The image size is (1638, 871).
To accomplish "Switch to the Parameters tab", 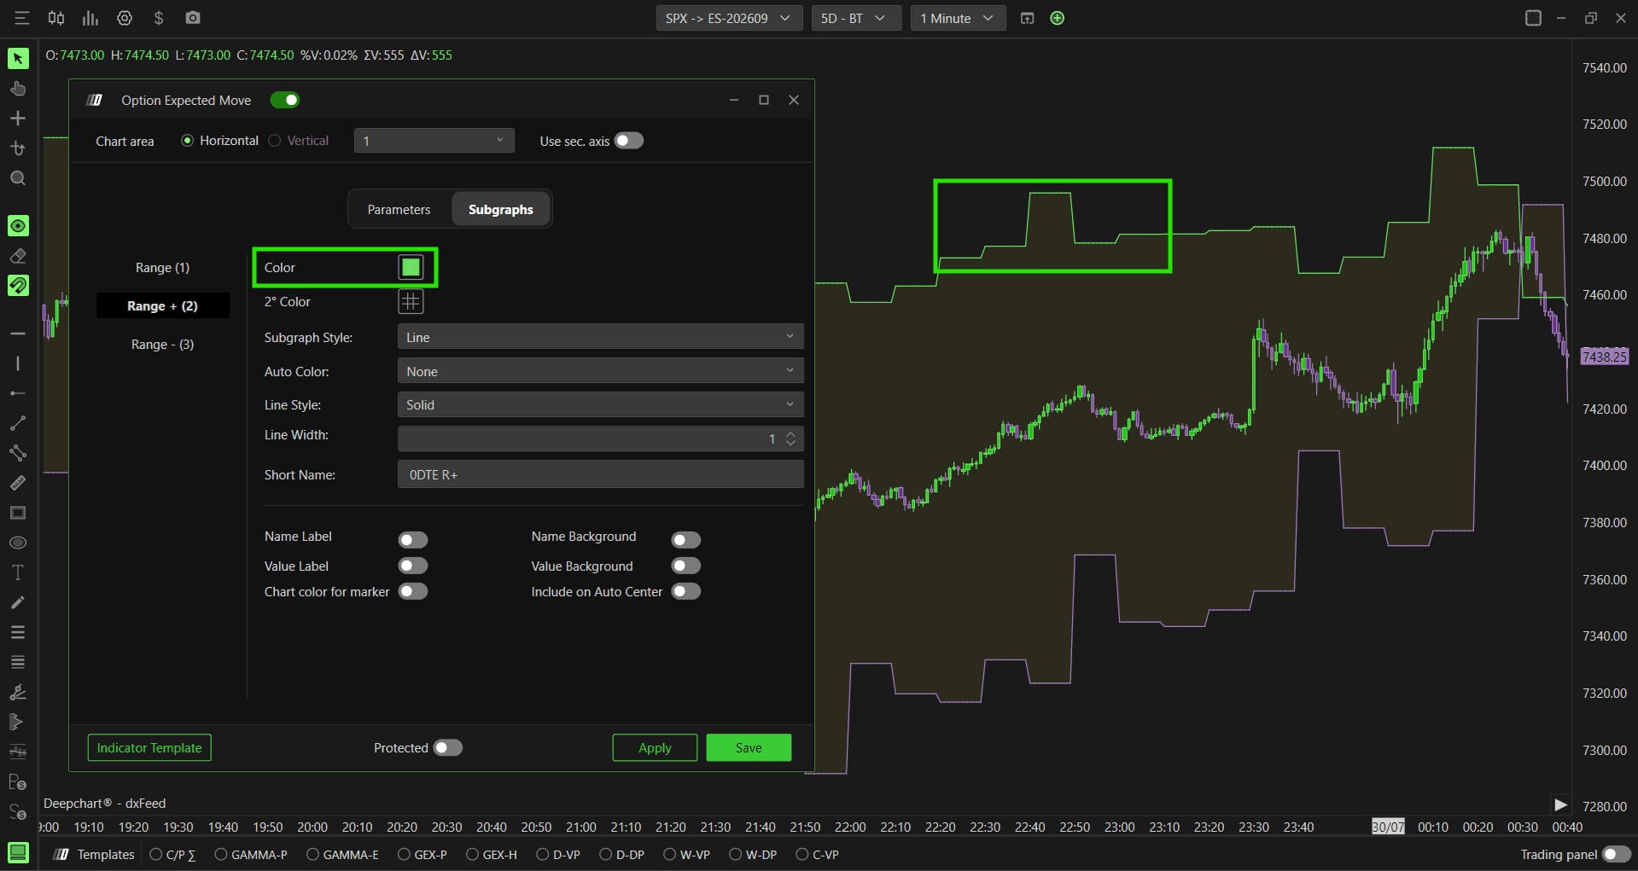I will [x=399, y=209].
